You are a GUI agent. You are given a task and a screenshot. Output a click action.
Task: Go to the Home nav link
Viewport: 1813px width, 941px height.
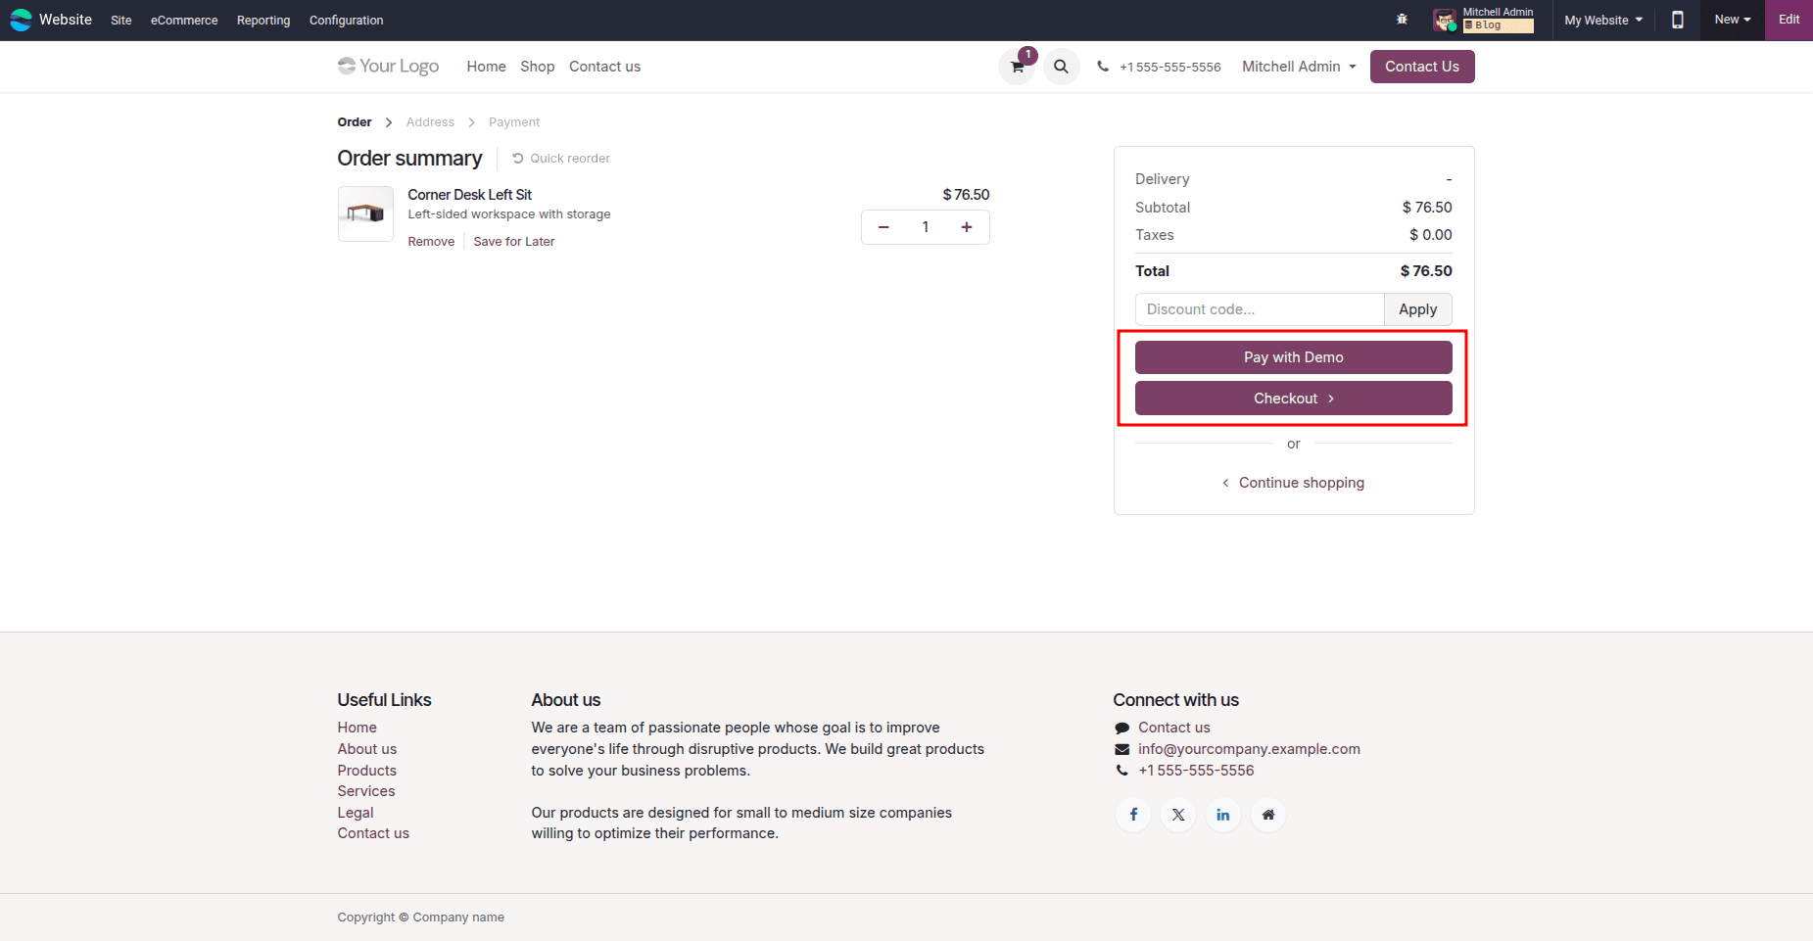point(486,67)
